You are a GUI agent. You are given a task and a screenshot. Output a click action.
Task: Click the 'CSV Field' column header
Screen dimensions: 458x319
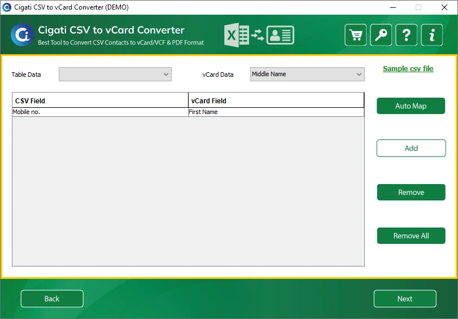pyautogui.click(x=100, y=100)
